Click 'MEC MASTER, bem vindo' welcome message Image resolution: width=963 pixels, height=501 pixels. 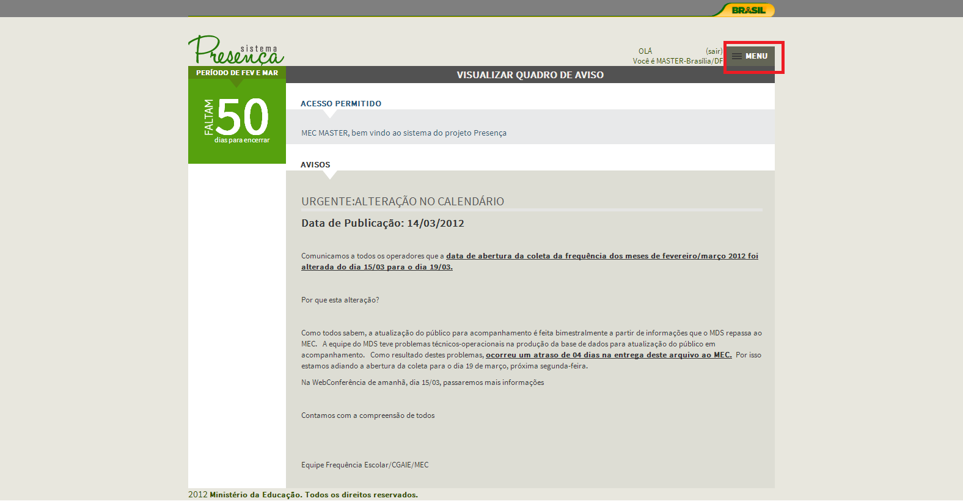[404, 133]
